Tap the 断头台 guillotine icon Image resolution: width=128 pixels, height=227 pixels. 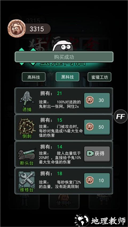pyautogui.click(x=27, y=154)
